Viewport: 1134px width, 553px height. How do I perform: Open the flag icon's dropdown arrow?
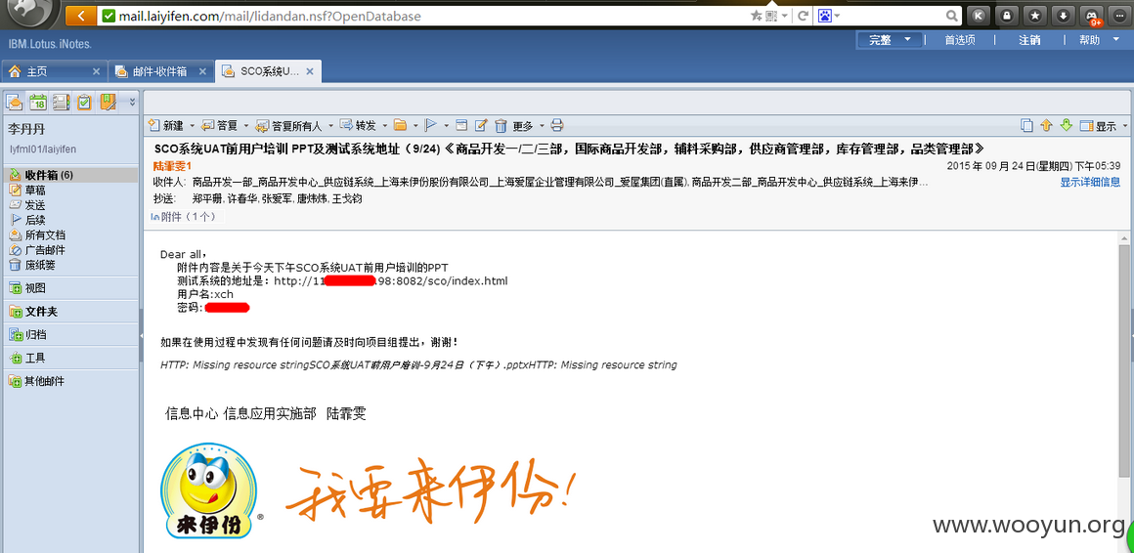[446, 126]
